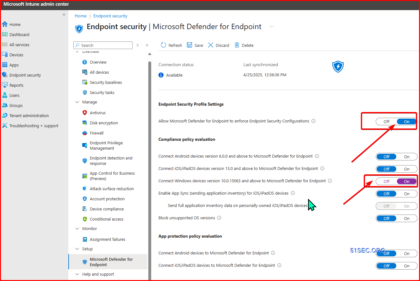Open Endpoint detection and response
This screenshot has width=420, height=281.
[x=111, y=161]
